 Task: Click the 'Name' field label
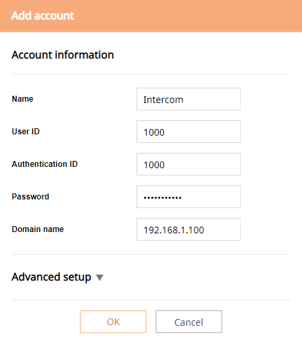[23, 99]
